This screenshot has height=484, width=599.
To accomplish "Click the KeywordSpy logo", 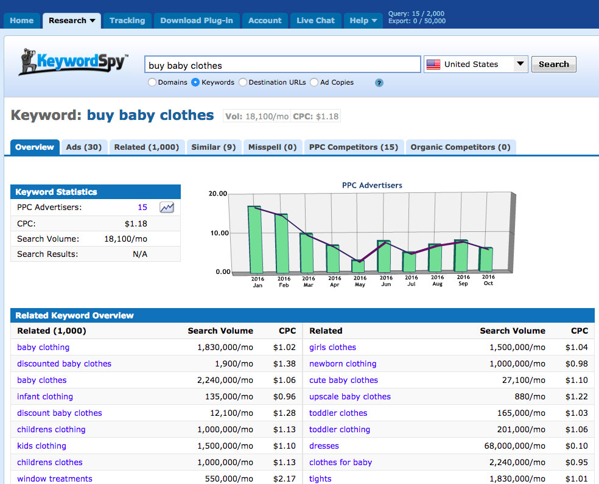I will [x=74, y=62].
